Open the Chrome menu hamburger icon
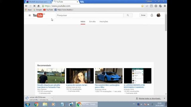The image size is (191, 107). pyautogui.click(x=165, y=6)
